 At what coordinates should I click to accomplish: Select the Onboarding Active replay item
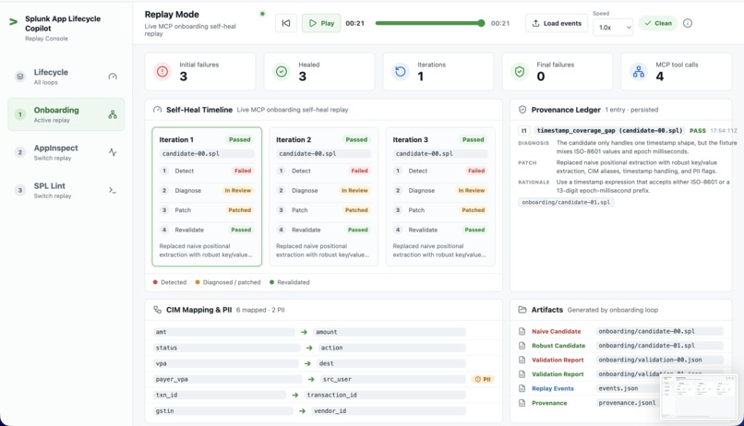[x=66, y=114]
